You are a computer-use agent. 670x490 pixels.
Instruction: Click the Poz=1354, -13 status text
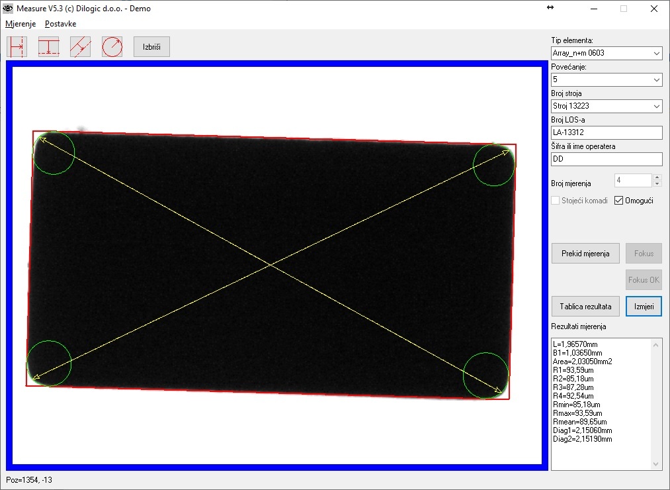(29, 480)
